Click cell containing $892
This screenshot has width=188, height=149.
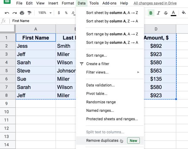[160, 46]
